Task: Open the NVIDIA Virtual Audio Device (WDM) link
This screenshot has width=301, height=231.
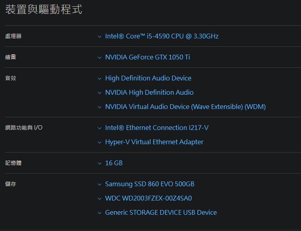Action: [x=186, y=107]
